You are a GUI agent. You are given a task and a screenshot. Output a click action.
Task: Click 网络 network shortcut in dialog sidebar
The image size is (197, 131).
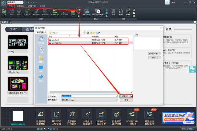pos(41,78)
